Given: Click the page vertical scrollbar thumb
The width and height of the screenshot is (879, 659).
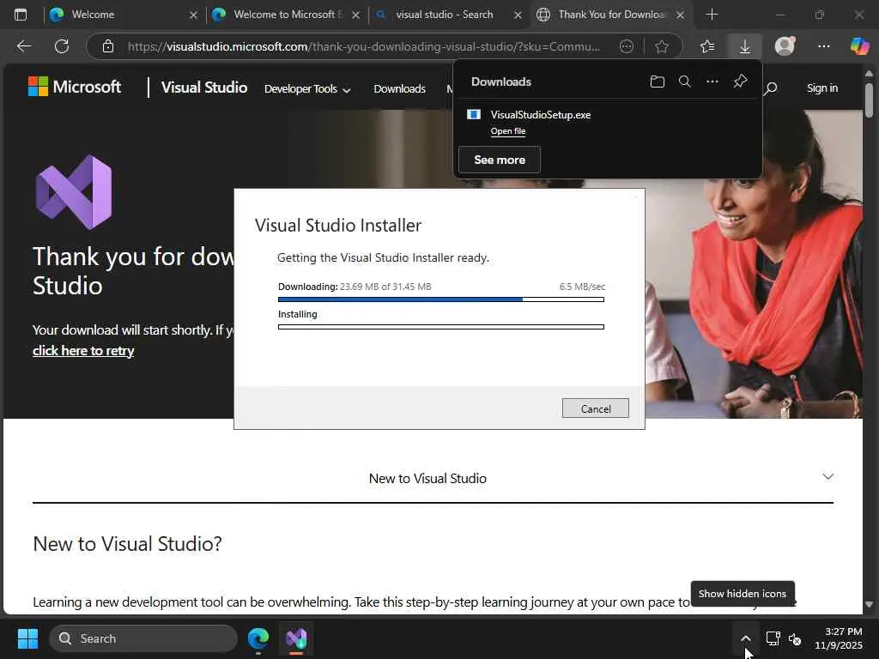Looking at the screenshot, I should [x=869, y=100].
